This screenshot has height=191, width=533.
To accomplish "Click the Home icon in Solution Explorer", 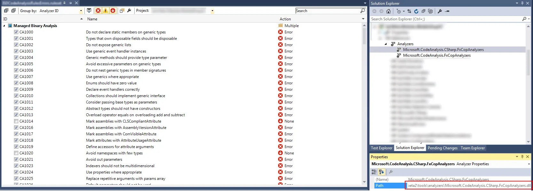I will (388, 11).
